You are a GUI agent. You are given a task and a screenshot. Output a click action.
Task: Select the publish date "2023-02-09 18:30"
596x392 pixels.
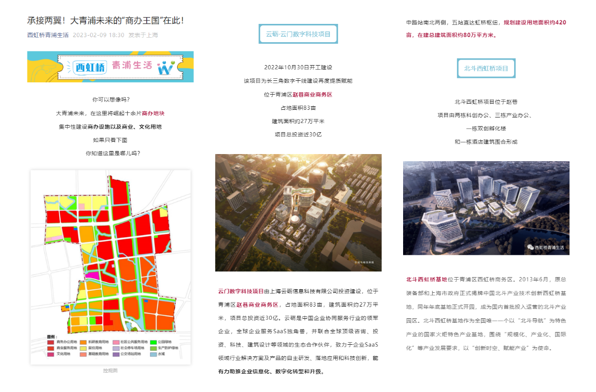(x=98, y=35)
